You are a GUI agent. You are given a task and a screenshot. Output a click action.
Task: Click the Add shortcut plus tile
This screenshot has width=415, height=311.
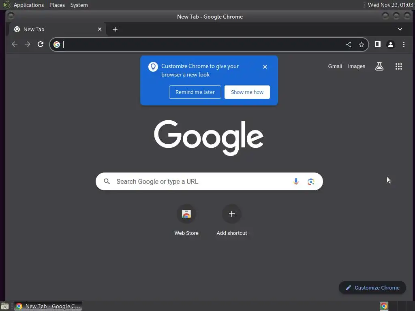[231, 220]
